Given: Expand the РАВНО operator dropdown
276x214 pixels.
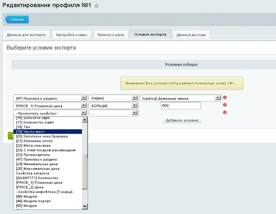Looking at the screenshot, I should [135, 98].
